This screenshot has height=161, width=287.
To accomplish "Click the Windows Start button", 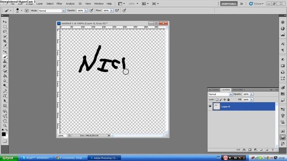I will tap(9, 158).
